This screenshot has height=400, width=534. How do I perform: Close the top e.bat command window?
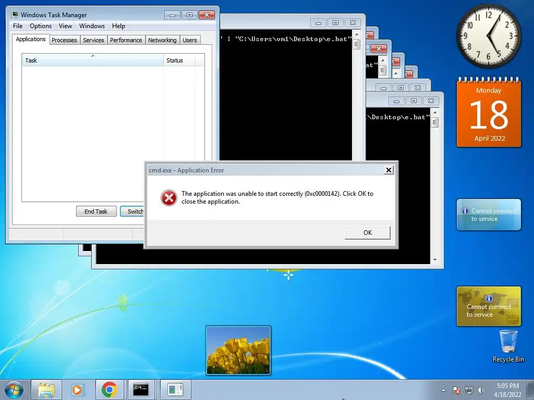pos(353,23)
